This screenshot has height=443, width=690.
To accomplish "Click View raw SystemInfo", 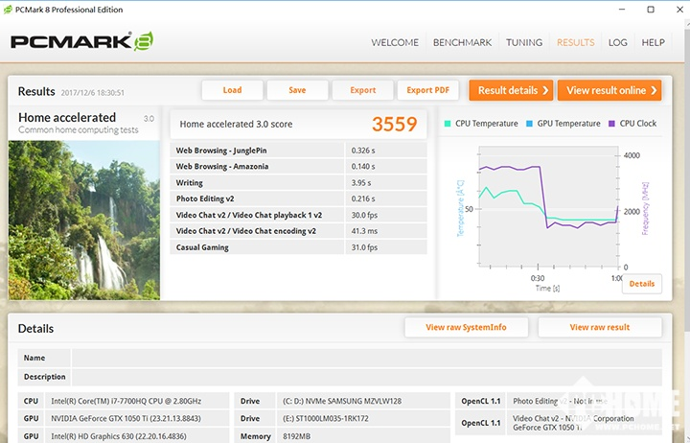I will click(466, 327).
